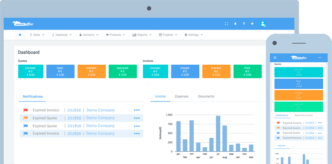Open more options for orange-flag Expired Quote row

[137, 118]
